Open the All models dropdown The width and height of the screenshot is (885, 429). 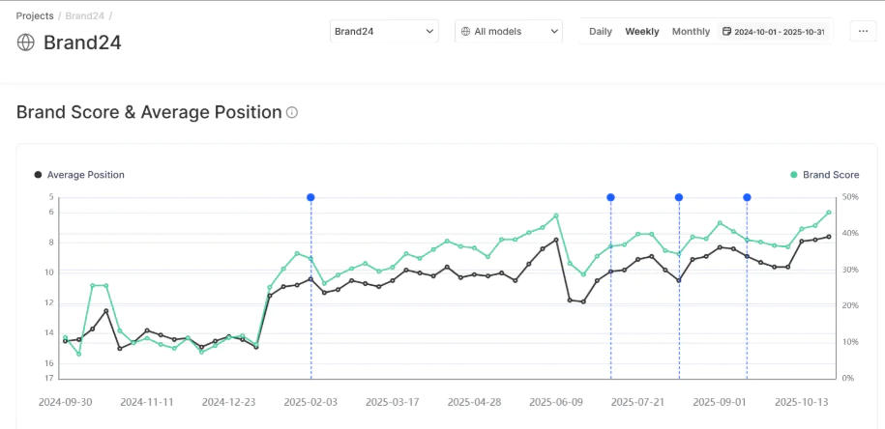508,31
